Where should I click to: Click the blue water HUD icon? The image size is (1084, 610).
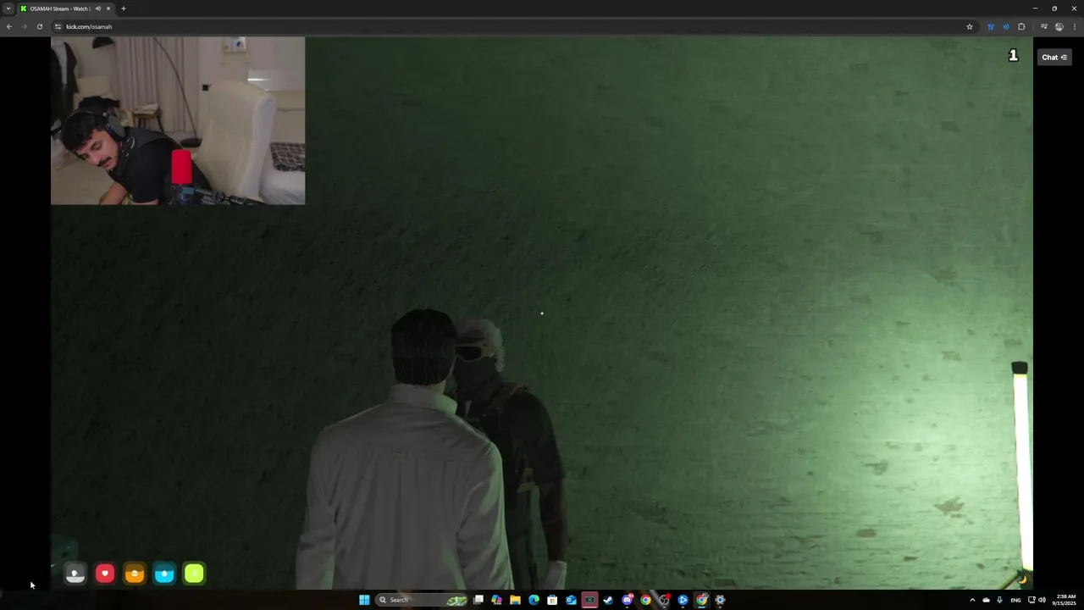tap(164, 574)
